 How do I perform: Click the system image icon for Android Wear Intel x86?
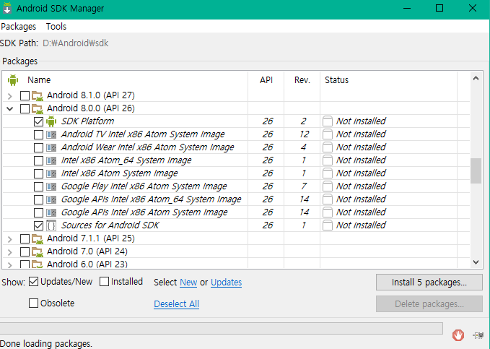click(51, 147)
